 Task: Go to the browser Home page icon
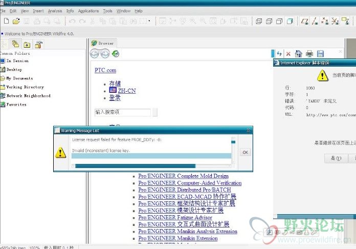pos(298,54)
